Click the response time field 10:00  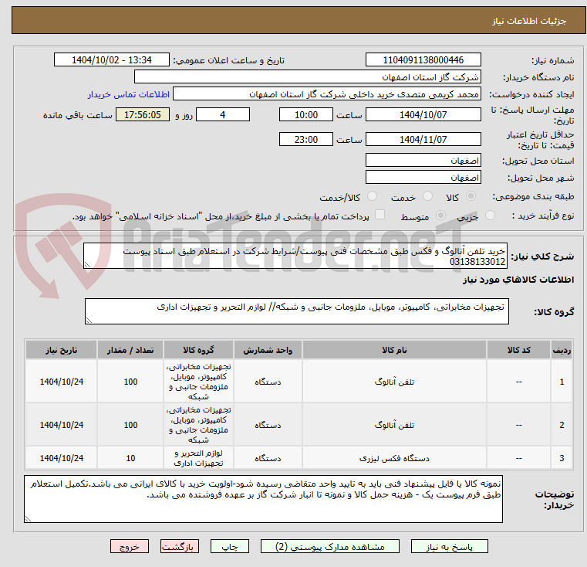[306, 114]
